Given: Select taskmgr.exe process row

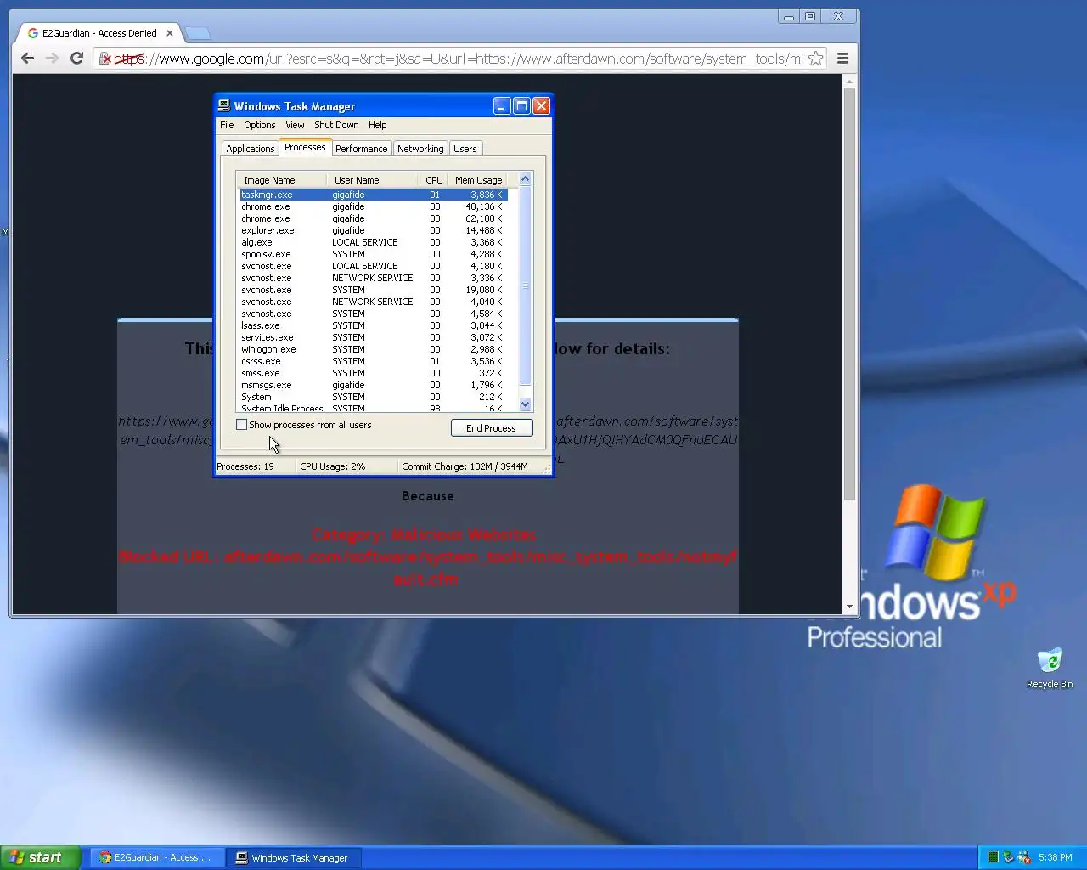Looking at the screenshot, I should (374, 195).
